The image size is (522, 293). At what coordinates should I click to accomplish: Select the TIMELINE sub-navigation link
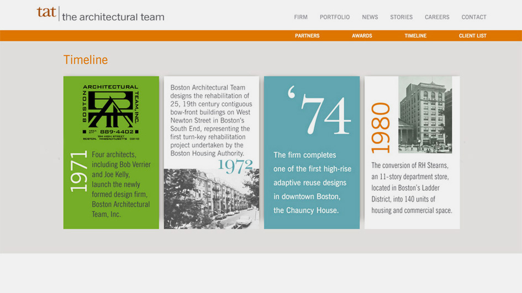point(415,35)
